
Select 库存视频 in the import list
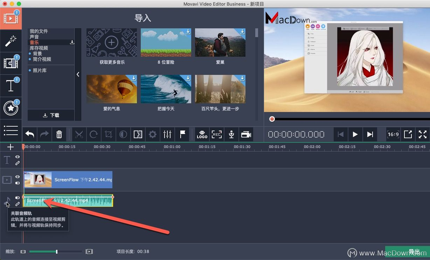39,48
